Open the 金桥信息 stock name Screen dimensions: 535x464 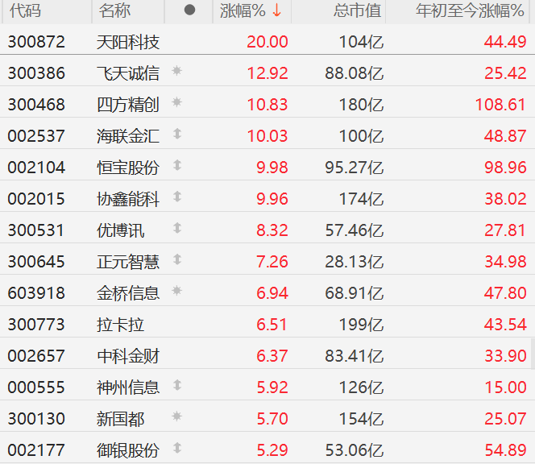tap(128, 293)
